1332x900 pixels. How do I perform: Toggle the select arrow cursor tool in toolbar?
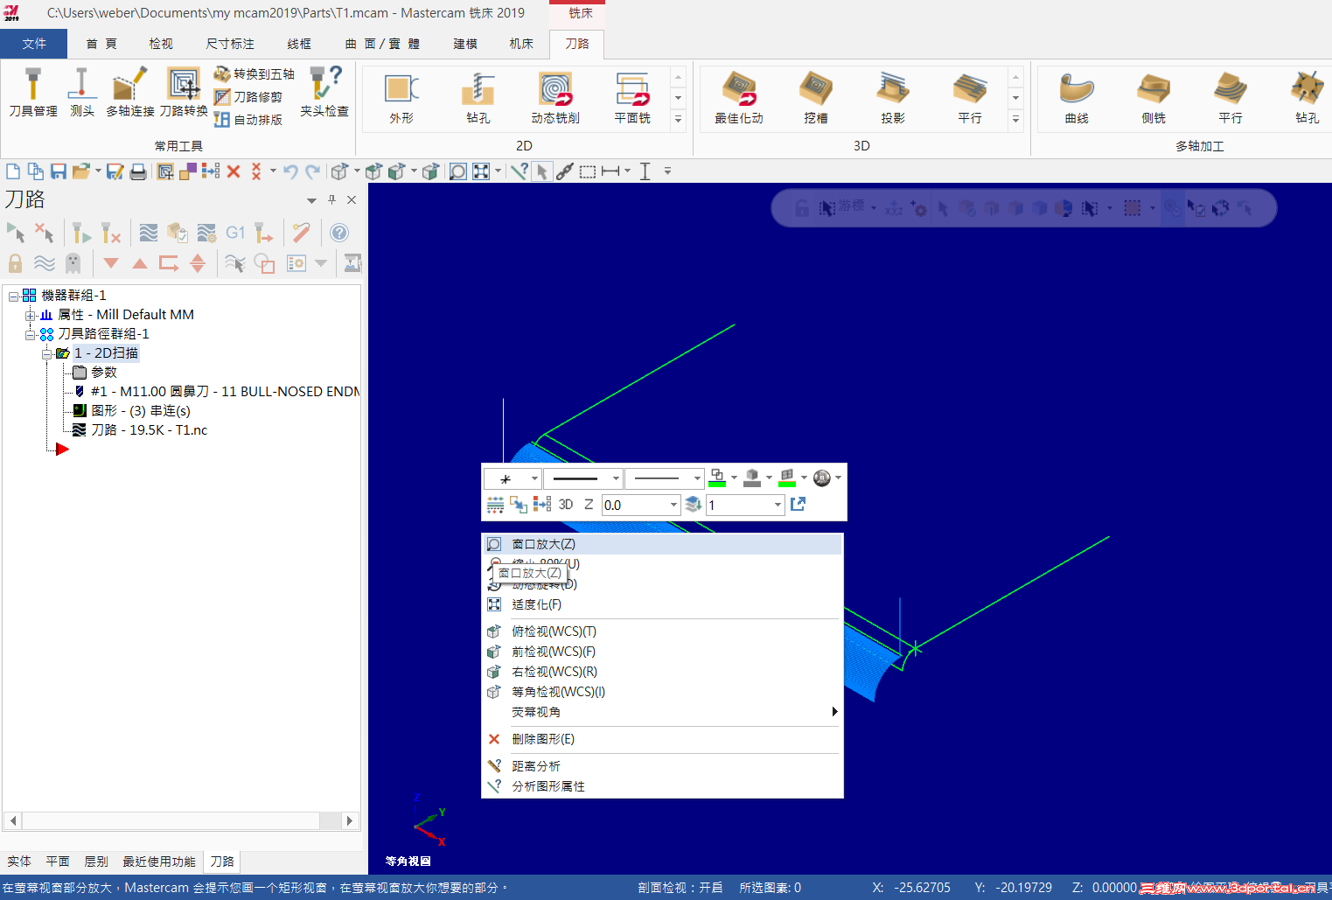[x=542, y=171]
